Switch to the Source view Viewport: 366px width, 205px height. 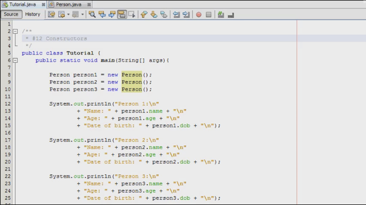(x=11, y=14)
